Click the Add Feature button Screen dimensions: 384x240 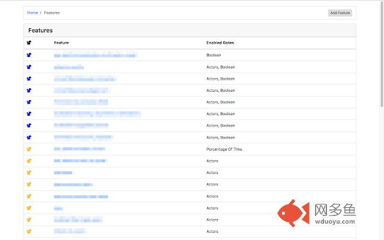[x=340, y=13]
